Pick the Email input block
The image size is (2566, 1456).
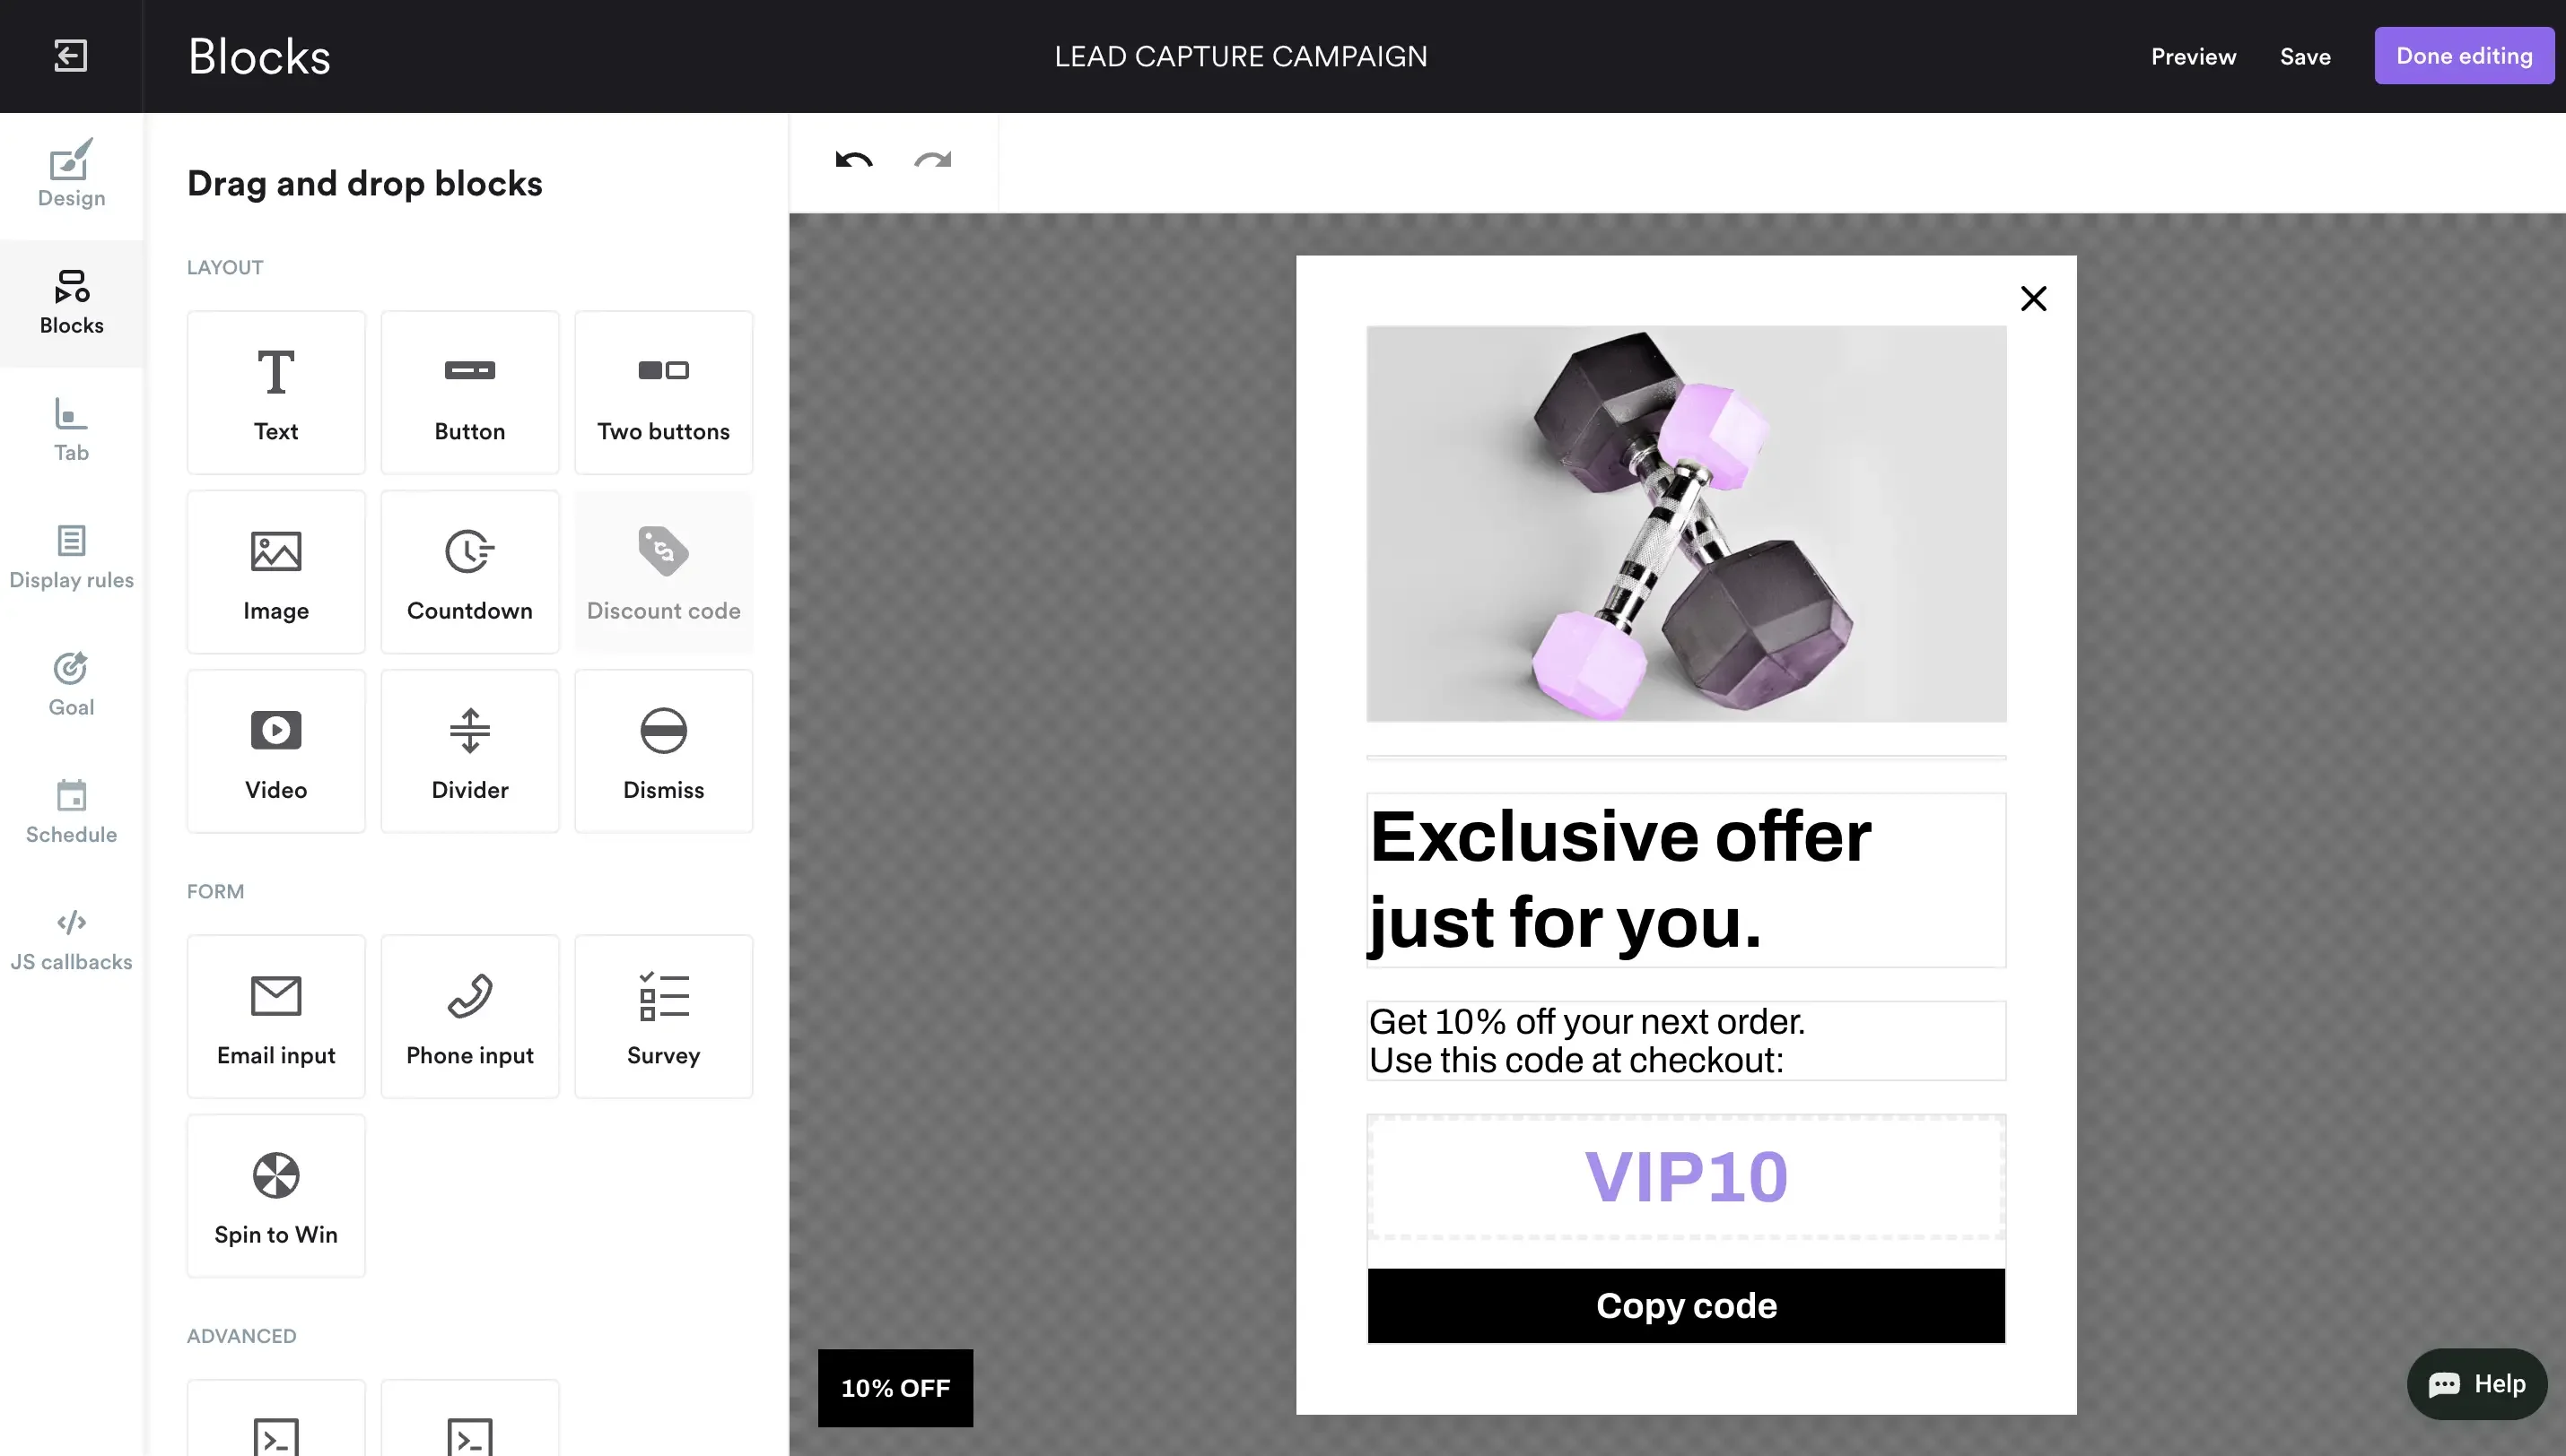[276, 1017]
